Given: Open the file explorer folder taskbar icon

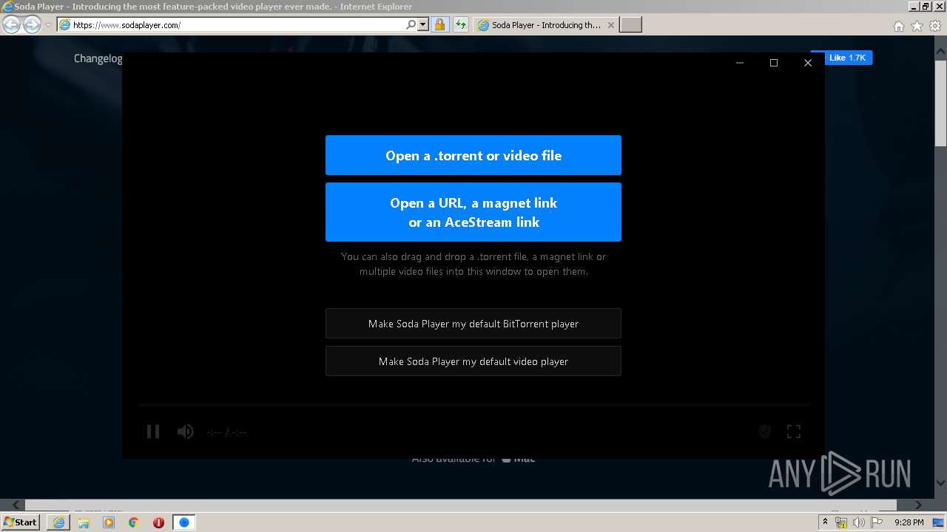Looking at the screenshot, I should (x=84, y=522).
